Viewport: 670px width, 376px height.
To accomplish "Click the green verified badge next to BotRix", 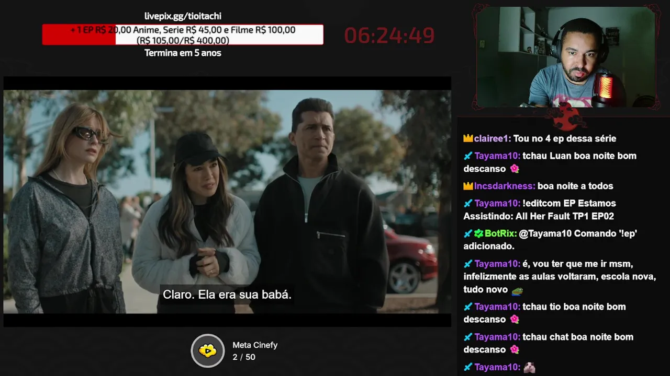I will 479,233.
